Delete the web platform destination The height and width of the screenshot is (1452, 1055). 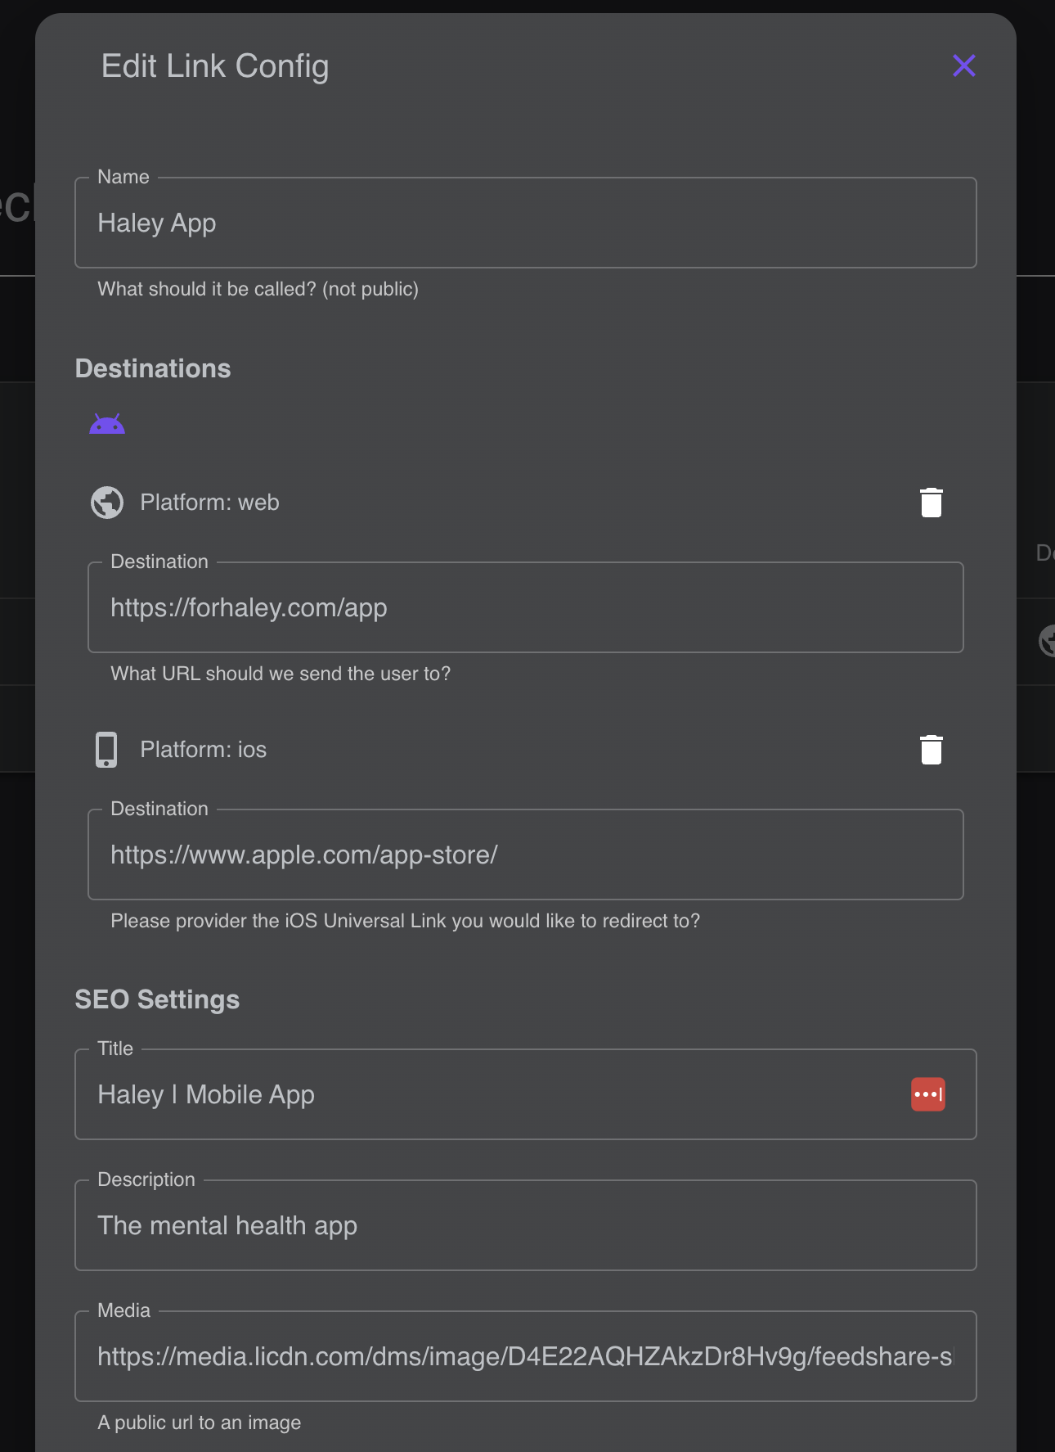(x=931, y=503)
